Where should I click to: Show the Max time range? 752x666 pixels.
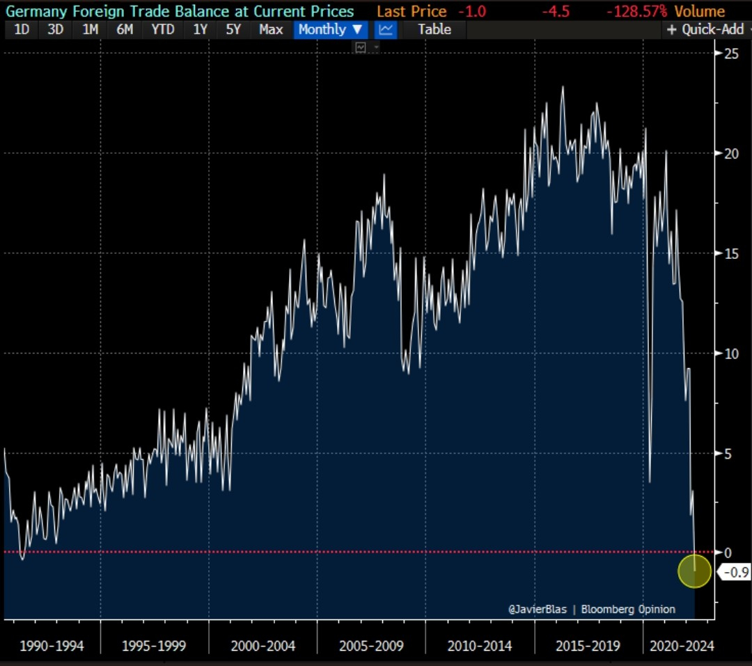[271, 30]
